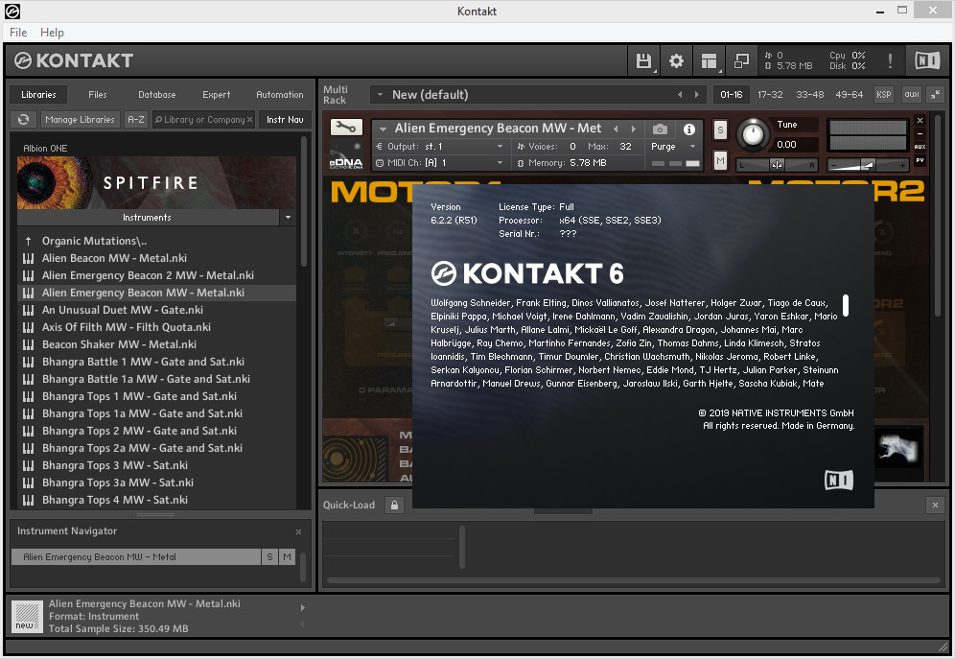Open the workspace layout panel icon
This screenshot has width=955, height=659.
709,60
